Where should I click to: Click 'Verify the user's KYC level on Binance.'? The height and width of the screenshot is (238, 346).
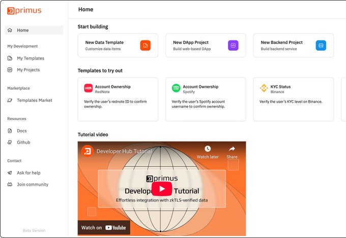[x=291, y=102]
